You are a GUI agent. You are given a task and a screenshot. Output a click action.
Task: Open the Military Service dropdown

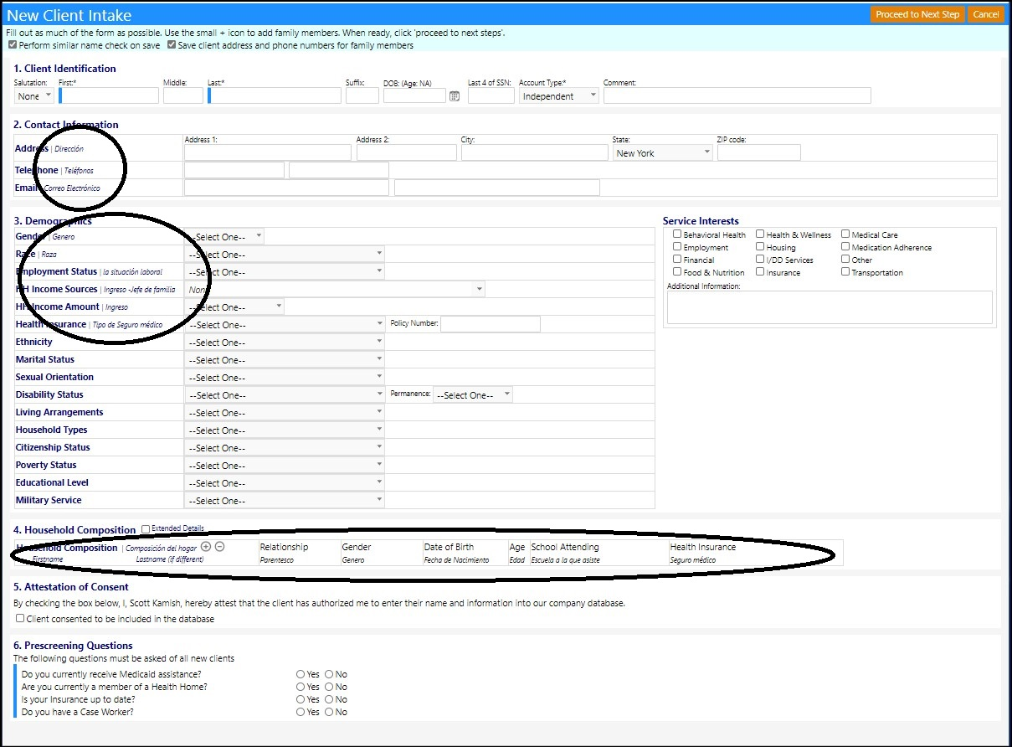click(285, 501)
